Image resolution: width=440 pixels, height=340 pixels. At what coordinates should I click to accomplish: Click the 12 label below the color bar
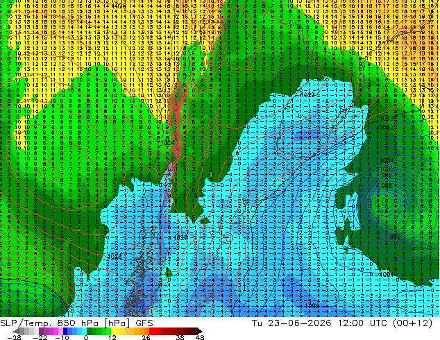112,337
